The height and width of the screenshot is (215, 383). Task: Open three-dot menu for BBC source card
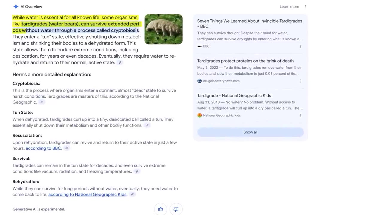[301, 46]
